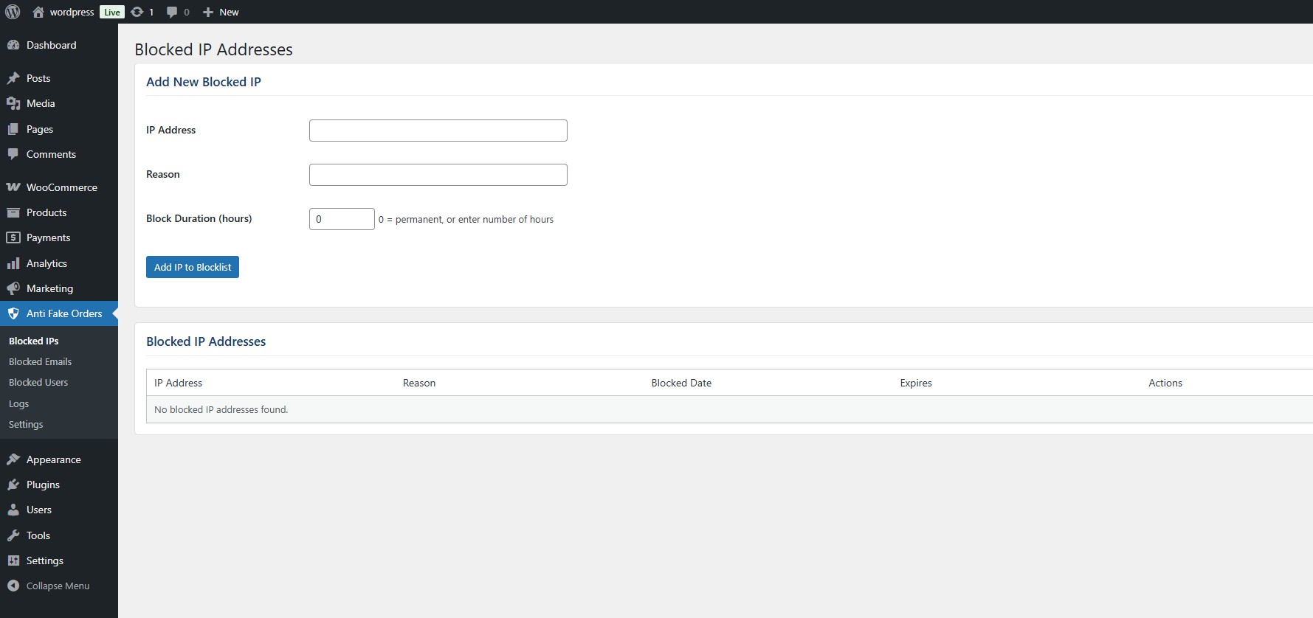Open the Blocked Emails submenu page

tap(40, 361)
